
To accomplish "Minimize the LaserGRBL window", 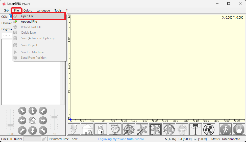I will pos(217,4).
